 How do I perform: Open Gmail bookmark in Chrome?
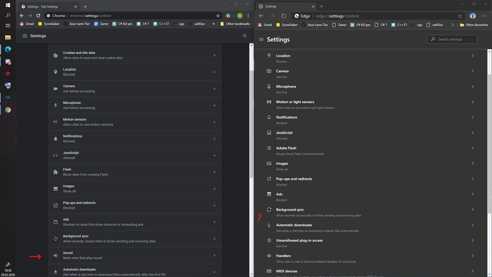27,24
